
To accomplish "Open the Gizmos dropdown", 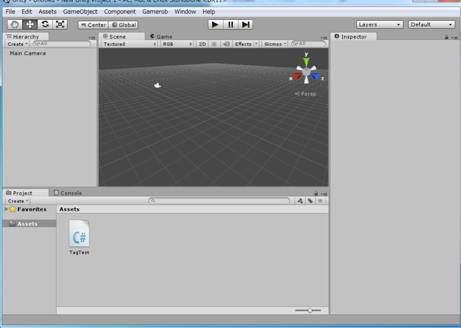I will [275, 44].
